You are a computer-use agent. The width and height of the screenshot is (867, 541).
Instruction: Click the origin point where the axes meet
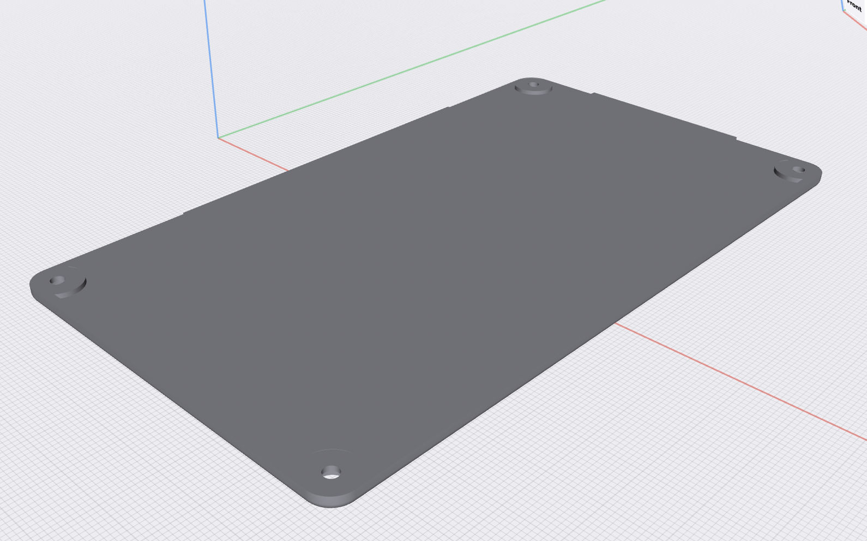218,138
